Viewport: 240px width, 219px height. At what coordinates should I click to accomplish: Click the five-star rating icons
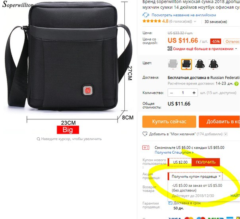point(152,21)
